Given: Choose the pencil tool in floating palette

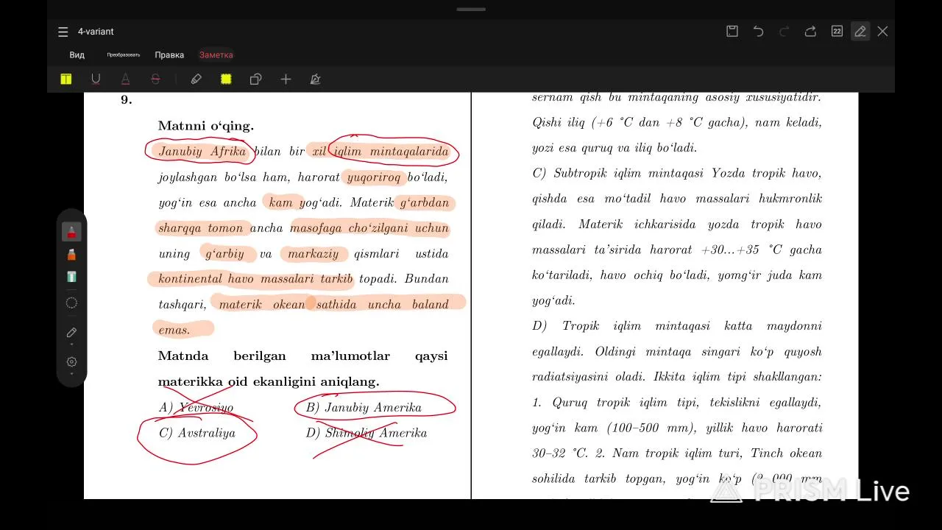Looking at the screenshot, I should pos(71,333).
